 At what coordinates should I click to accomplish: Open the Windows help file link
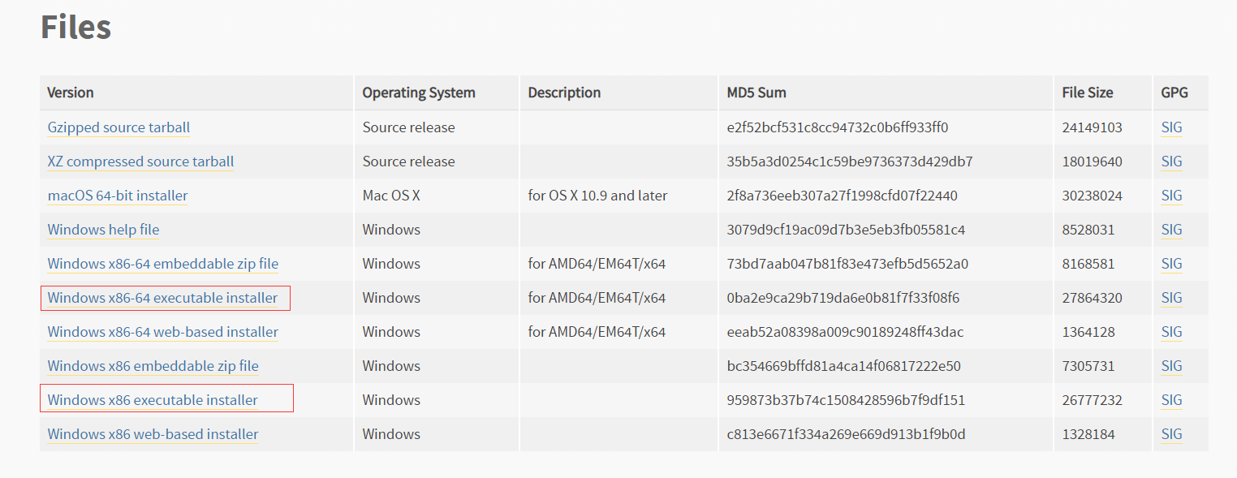click(103, 230)
